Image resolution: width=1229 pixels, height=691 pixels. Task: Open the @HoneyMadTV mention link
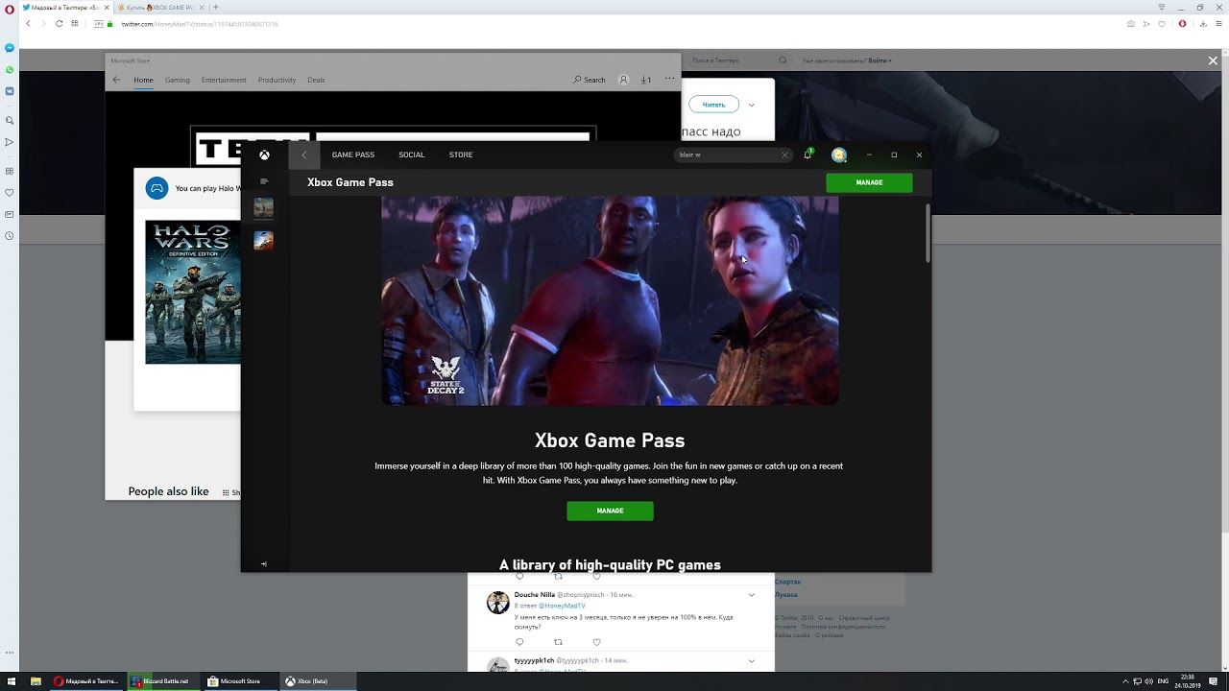click(x=562, y=607)
